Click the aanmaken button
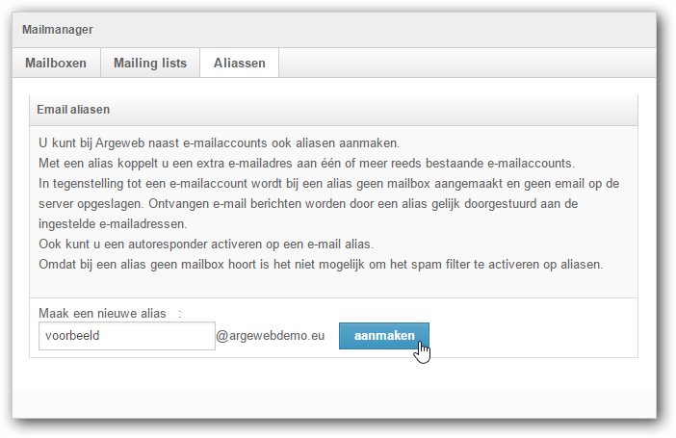The image size is (676, 438). 383,335
